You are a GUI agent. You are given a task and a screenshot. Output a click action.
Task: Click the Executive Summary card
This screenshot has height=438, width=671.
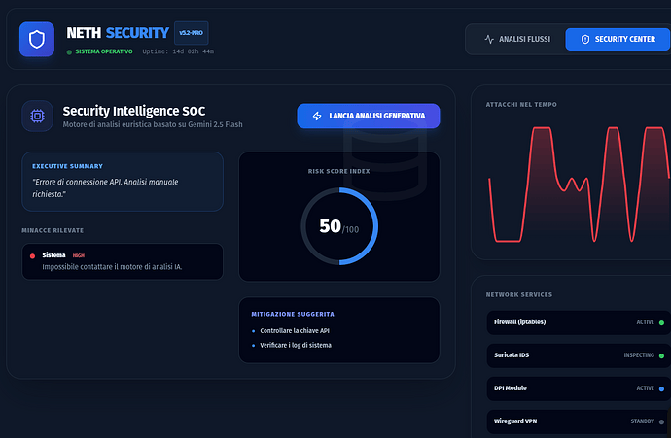123,181
